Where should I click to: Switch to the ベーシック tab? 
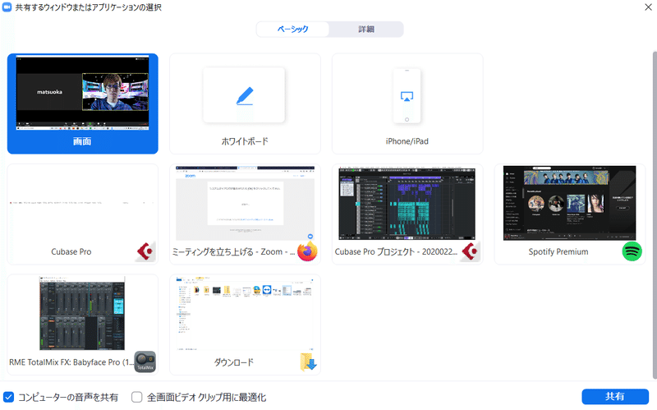(x=293, y=29)
